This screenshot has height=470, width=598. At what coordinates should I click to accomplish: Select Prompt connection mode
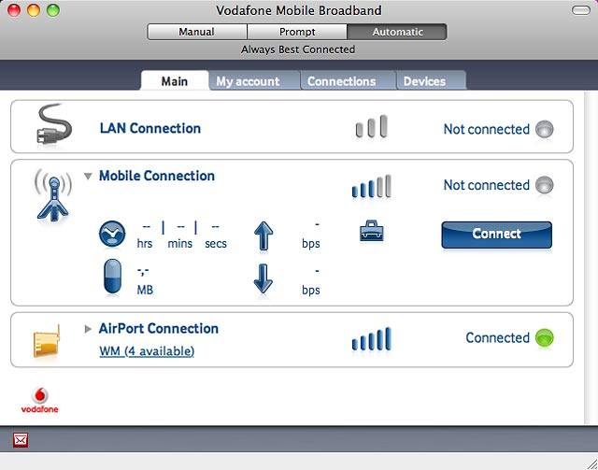point(297,32)
